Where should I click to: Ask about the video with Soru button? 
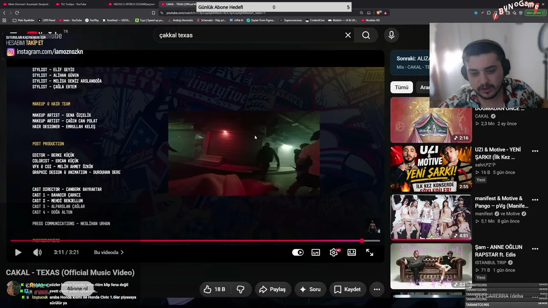310,290
